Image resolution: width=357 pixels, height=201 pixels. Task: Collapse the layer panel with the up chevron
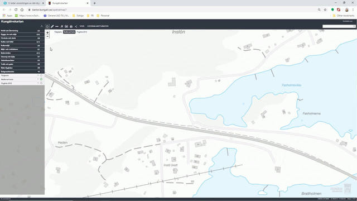pyautogui.click(x=41, y=26)
